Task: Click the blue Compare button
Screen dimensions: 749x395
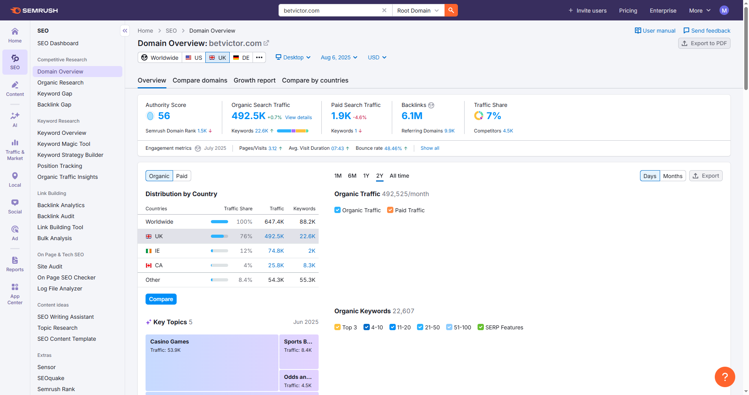Action: 161,299
